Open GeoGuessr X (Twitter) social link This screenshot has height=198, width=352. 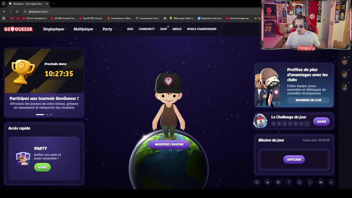pos(310,182)
